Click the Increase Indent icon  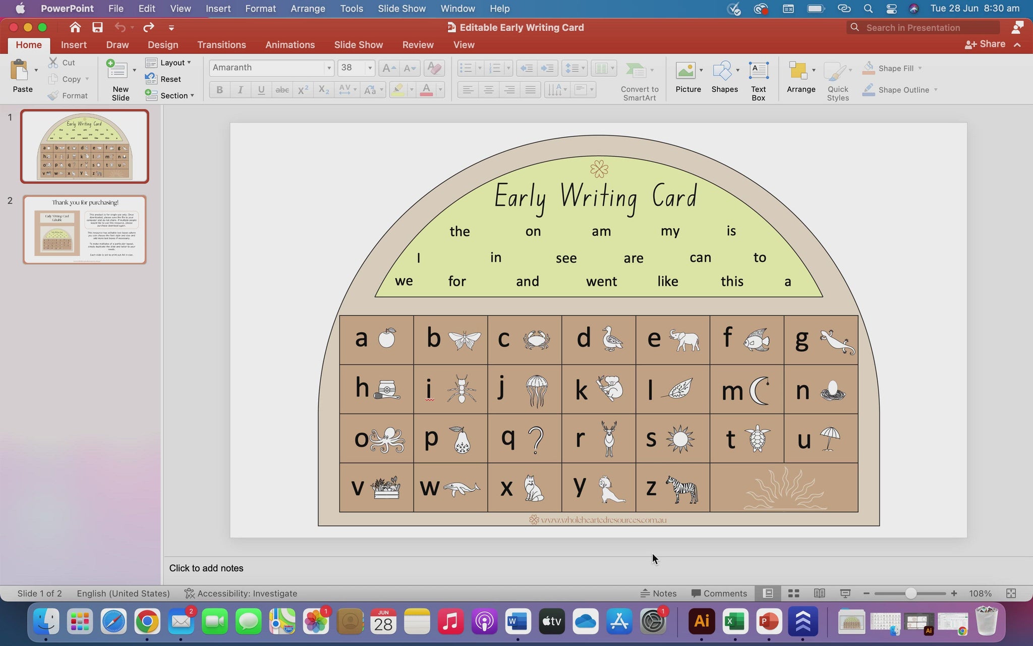tap(547, 68)
